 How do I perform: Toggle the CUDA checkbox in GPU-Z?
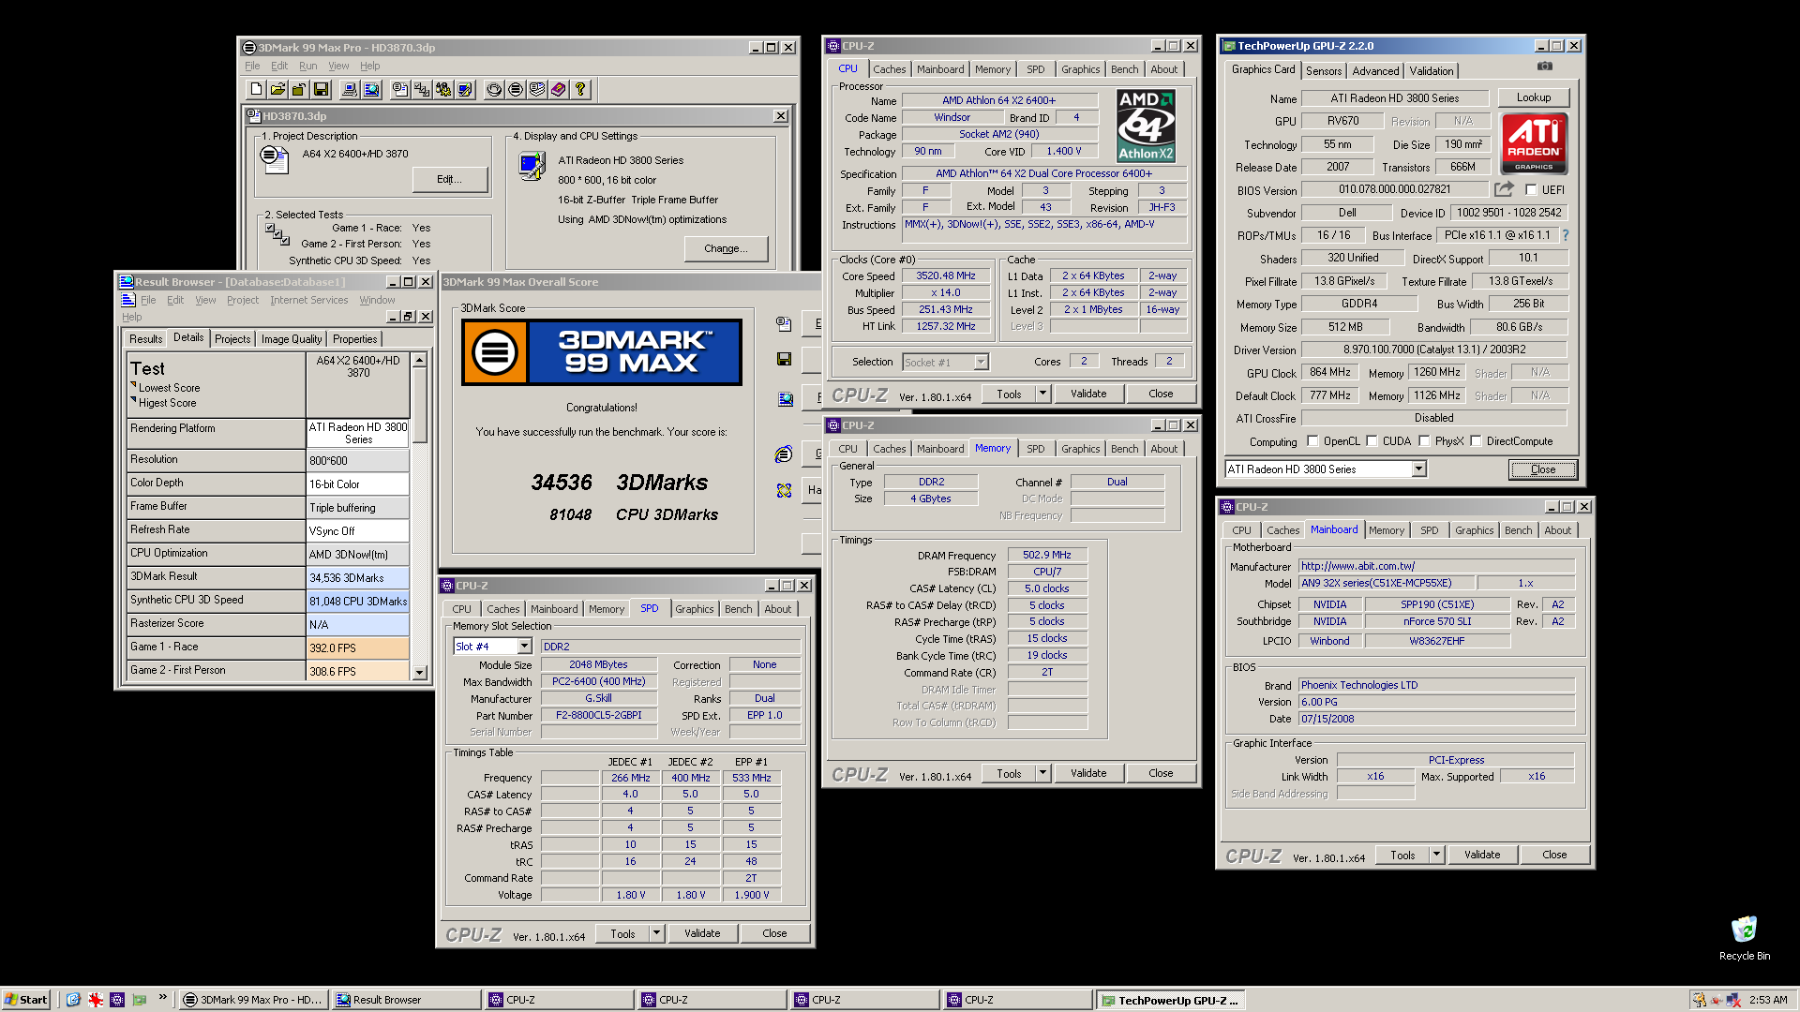coord(1372,441)
